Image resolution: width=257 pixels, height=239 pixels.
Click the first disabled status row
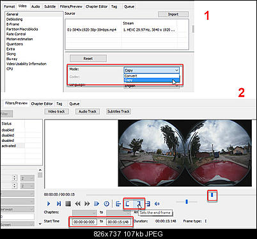(8, 130)
